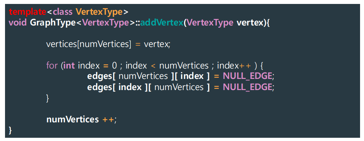Screen dimensions: 364x141
Task: Click 'class' keyword in the template line
Action: pyautogui.click(x=62, y=12)
